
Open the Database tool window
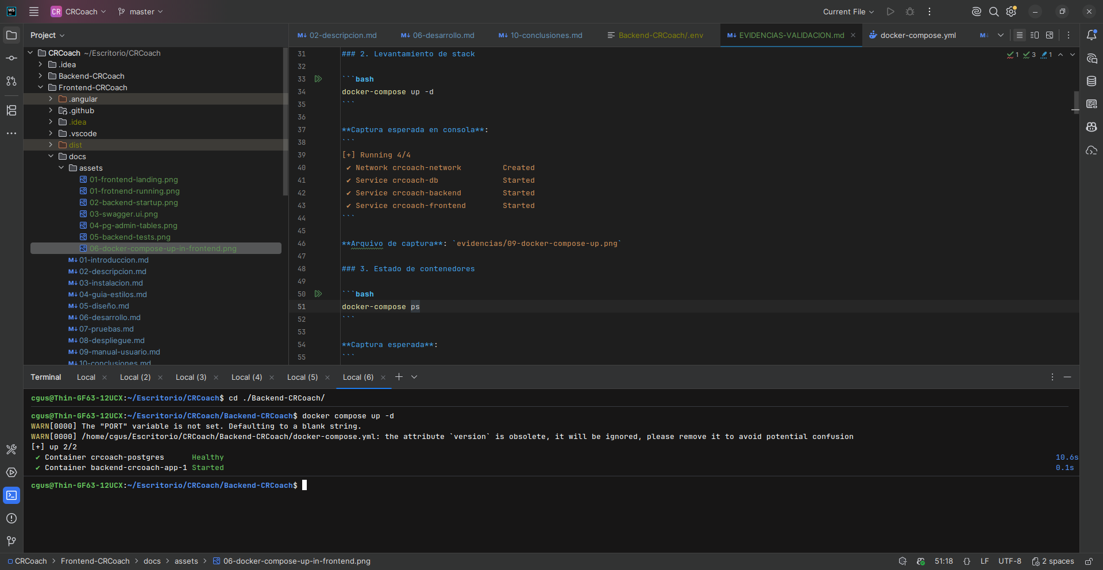1092,81
